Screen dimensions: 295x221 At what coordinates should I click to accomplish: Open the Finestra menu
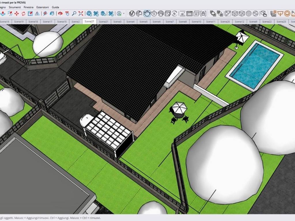click(29, 7)
